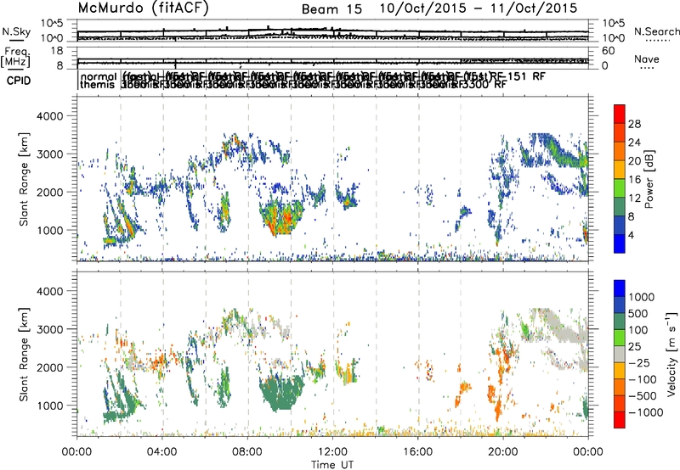680x470 pixels.
Task: Click the '-151 RF' CPID entry
Action: 524,76
